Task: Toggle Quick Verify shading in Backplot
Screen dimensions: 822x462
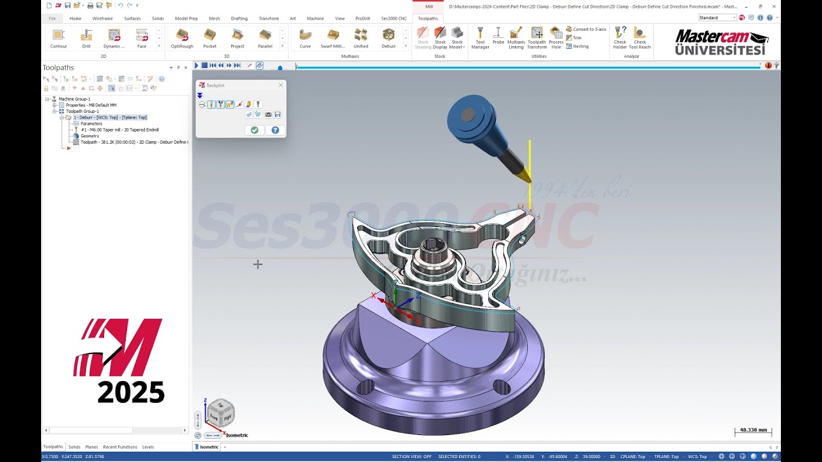Action: 248,105
